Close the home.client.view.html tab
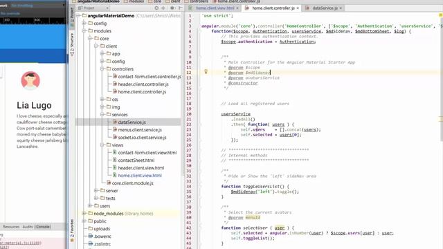This screenshot has height=249, width=443. pos(237,8)
